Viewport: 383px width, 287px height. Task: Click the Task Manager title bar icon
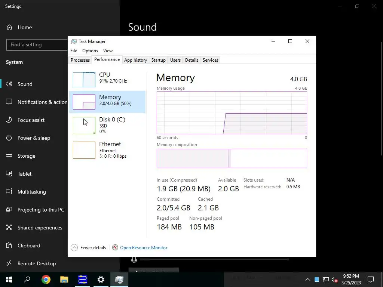[x=73, y=41]
